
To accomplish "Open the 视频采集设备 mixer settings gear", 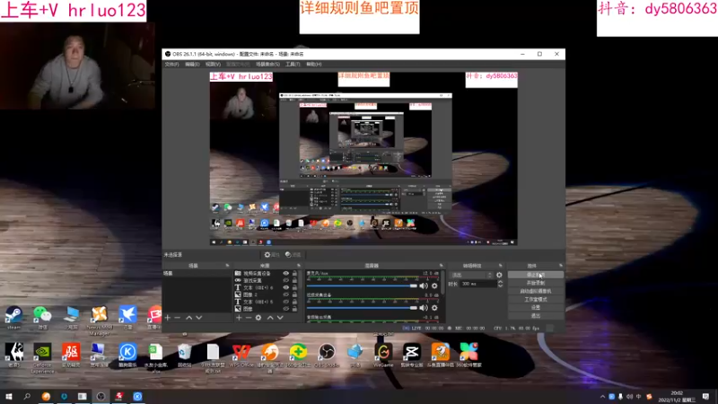I will pos(434,308).
